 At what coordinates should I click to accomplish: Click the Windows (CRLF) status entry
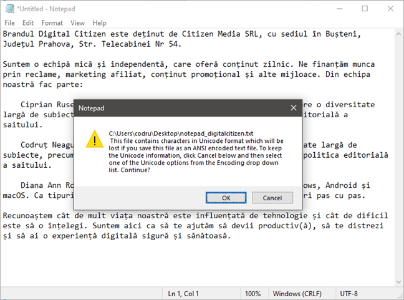(297, 294)
